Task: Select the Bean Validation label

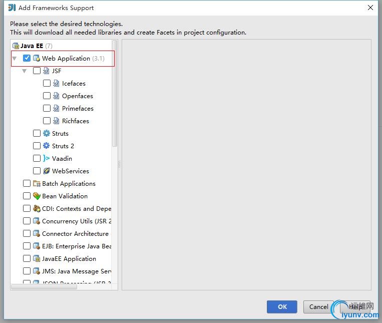Action: coord(65,196)
